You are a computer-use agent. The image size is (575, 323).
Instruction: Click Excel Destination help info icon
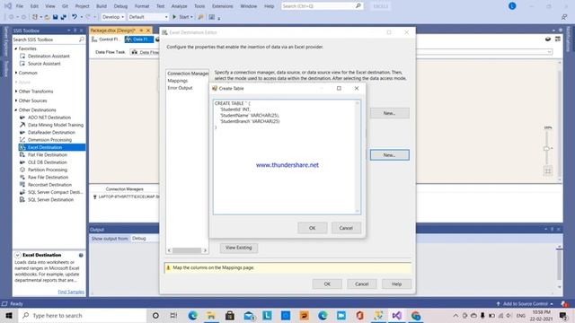tap(81, 255)
